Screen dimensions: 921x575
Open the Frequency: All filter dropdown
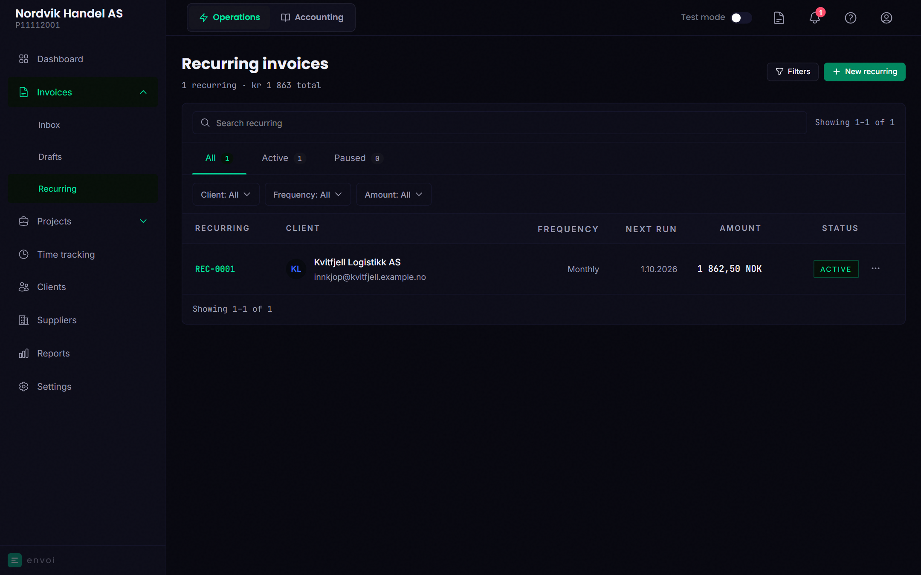tap(307, 195)
